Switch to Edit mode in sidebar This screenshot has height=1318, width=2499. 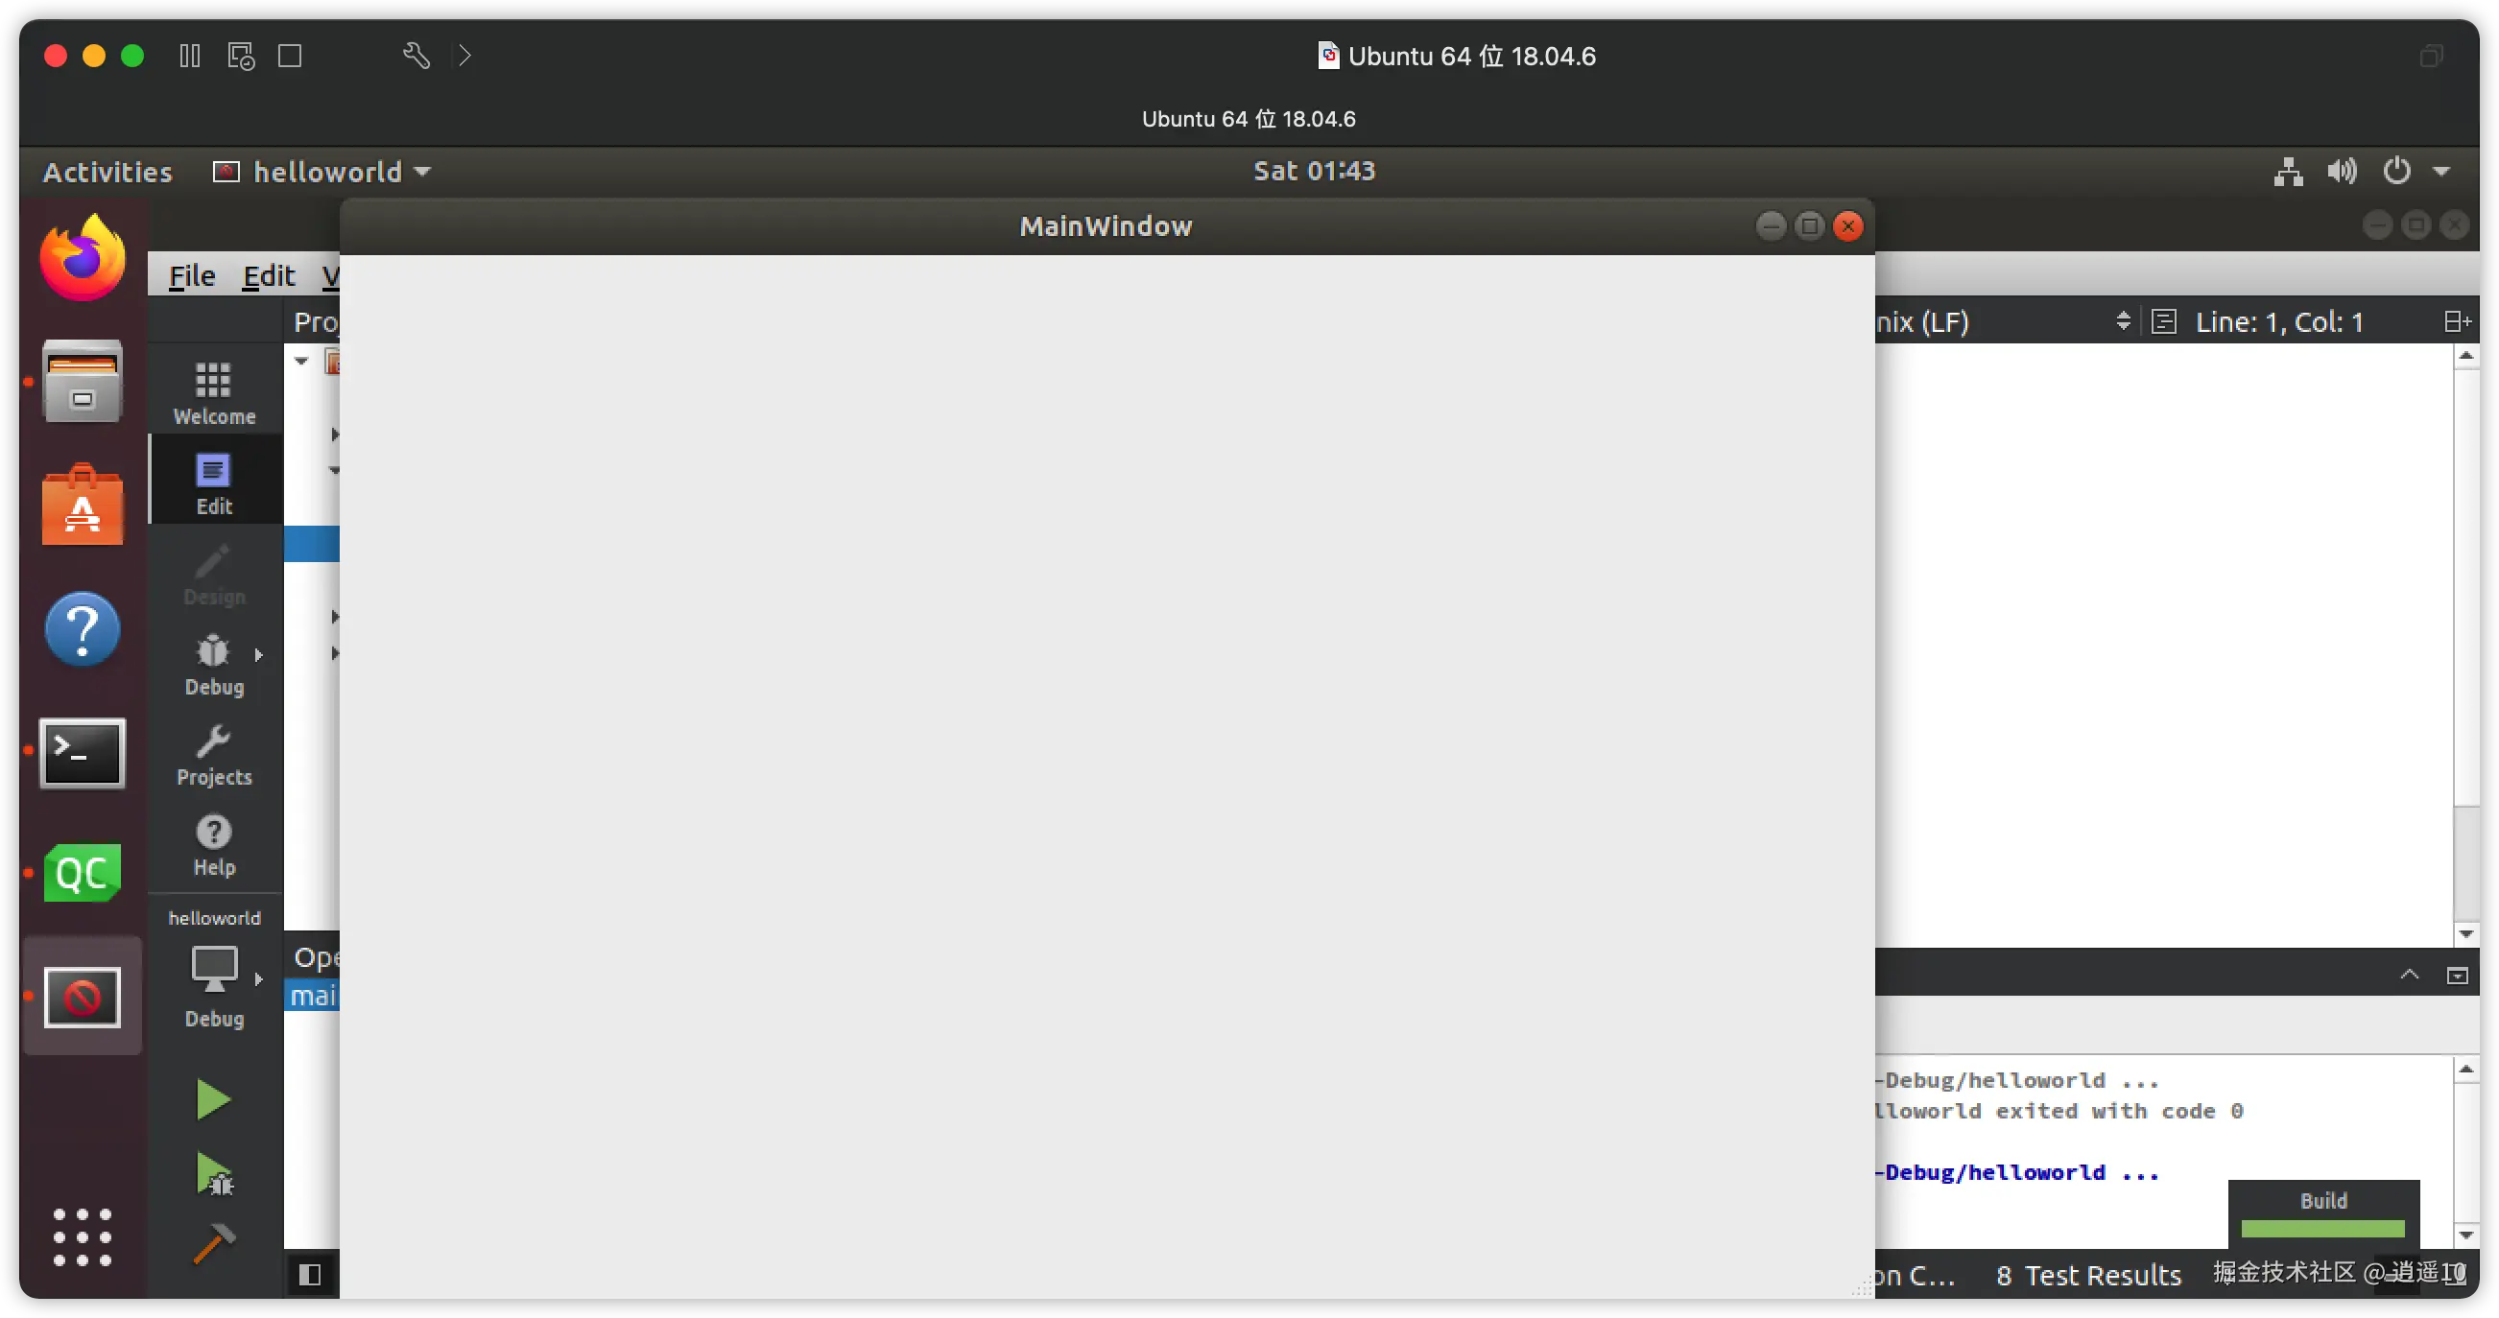(213, 482)
